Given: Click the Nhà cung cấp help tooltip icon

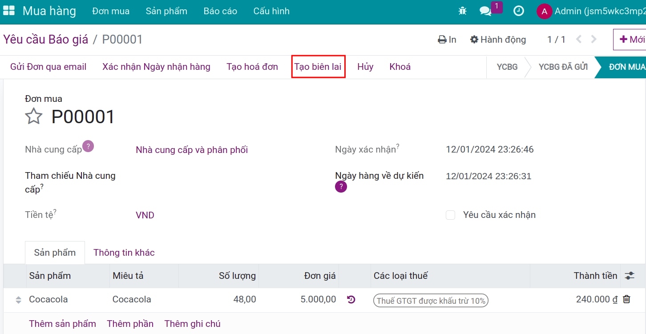Looking at the screenshot, I should [x=88, y=146].
